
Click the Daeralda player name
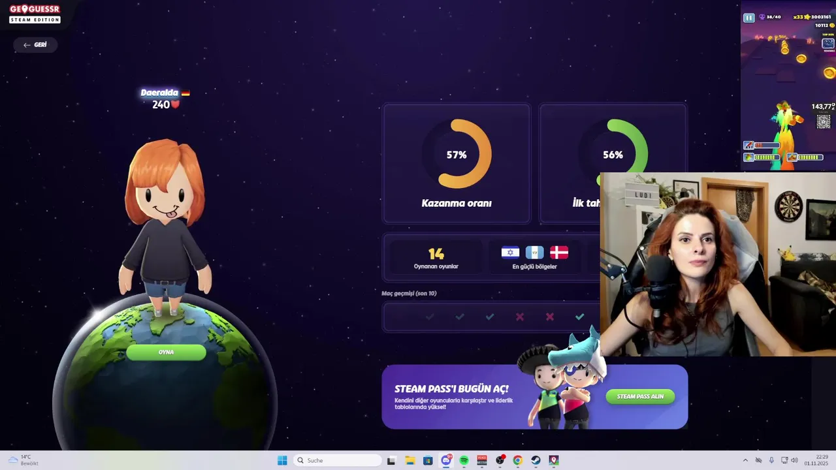click(159, 93)
